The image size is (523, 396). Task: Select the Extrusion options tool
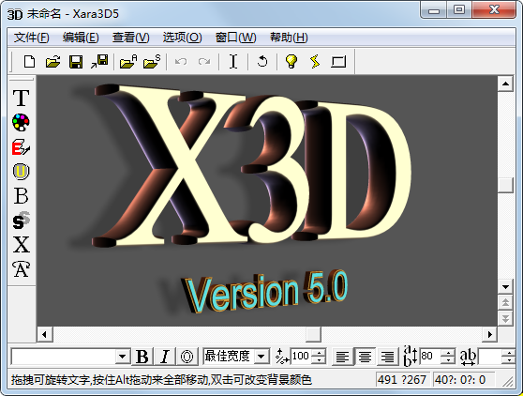tap(21, 147)
